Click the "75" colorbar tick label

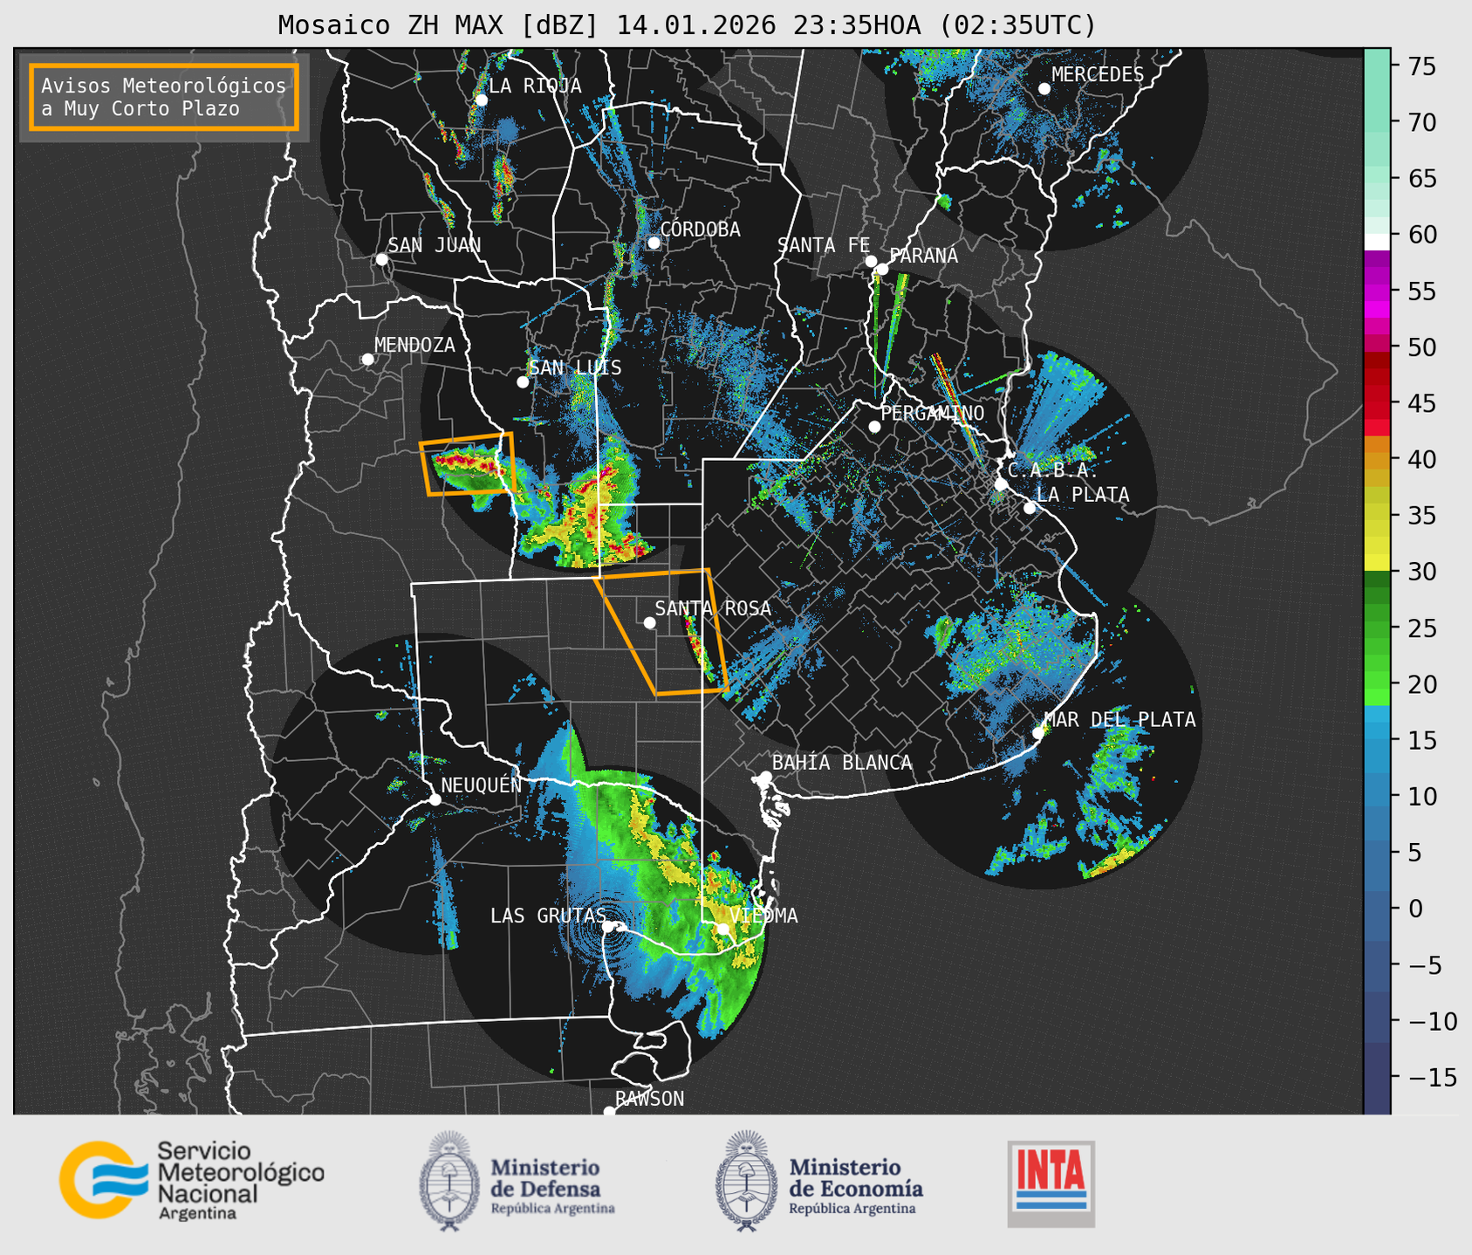(1421, 66)
